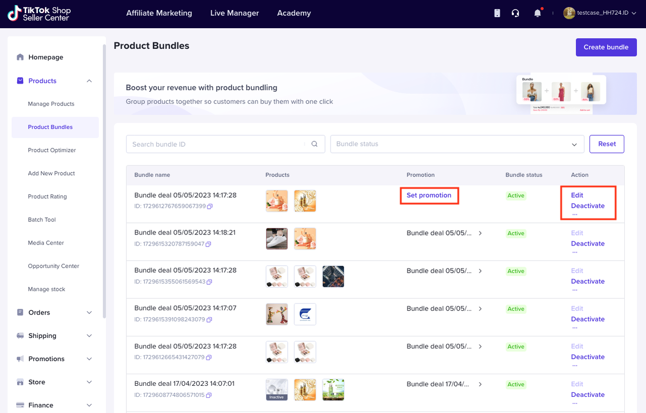Click the notification bell icon

tap(537, 14)
